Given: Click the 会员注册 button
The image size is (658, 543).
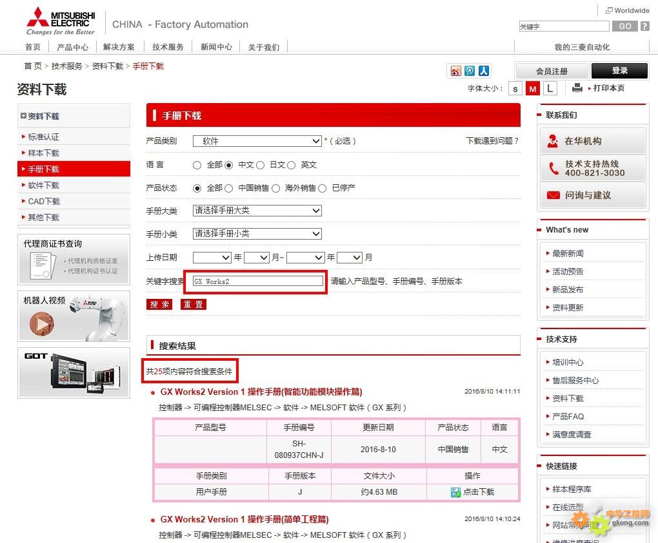Looking at the screenshot, I should tap(552, 71).
